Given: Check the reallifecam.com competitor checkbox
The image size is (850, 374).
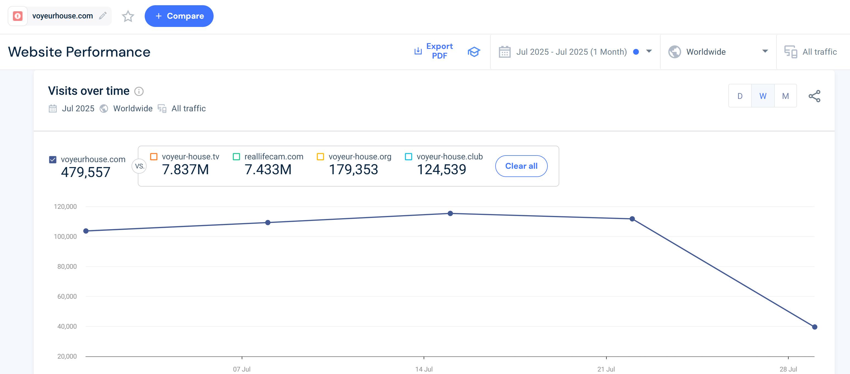Looking at the screenshot, I should point(236,157).
